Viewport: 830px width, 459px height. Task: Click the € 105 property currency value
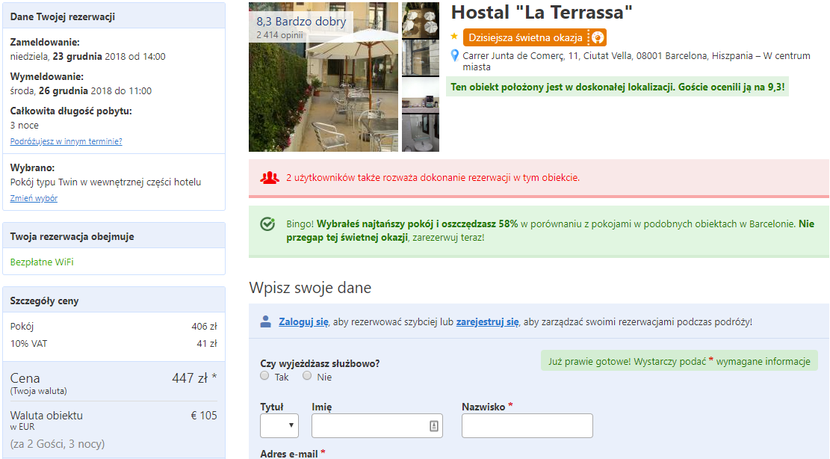(204, 416)
